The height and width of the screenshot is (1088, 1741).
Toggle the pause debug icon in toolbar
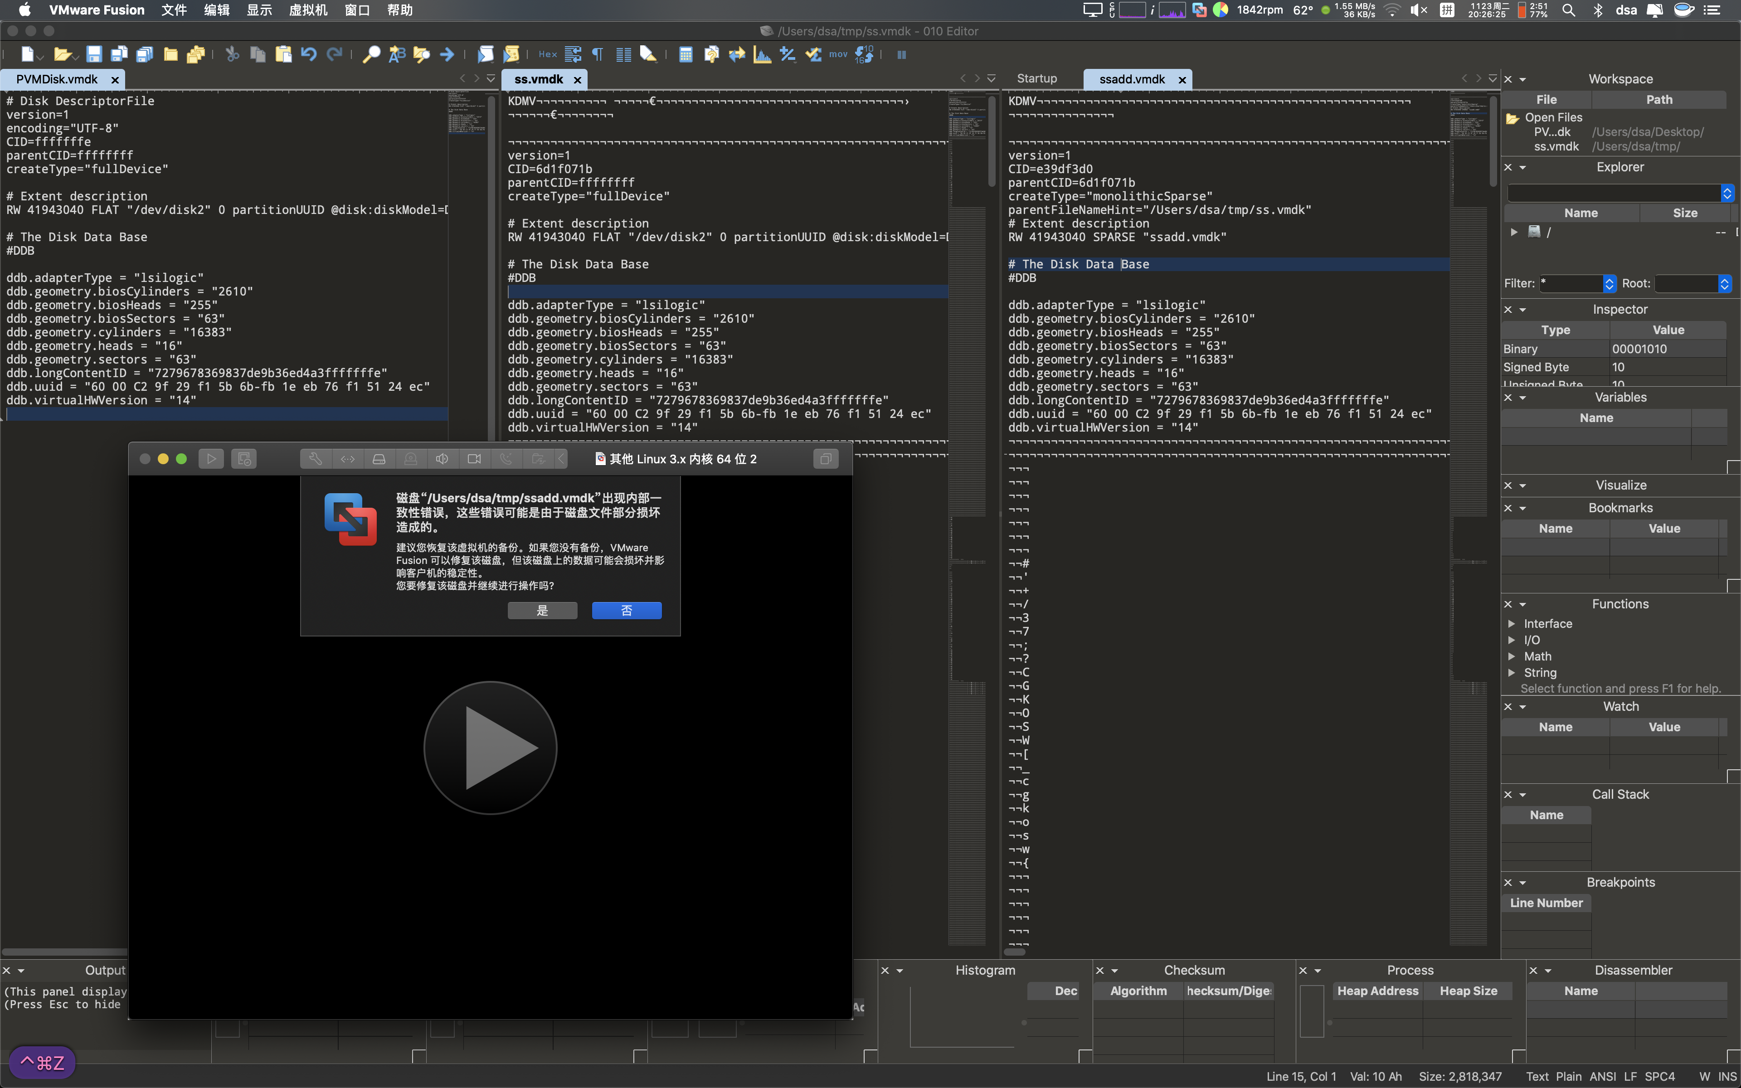point(901,54)
